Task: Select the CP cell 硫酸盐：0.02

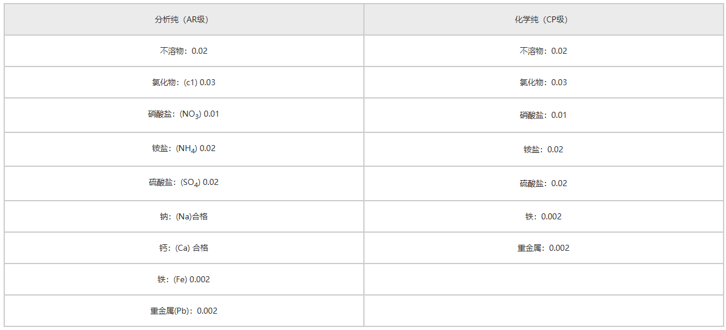Action: coord(544,184)
